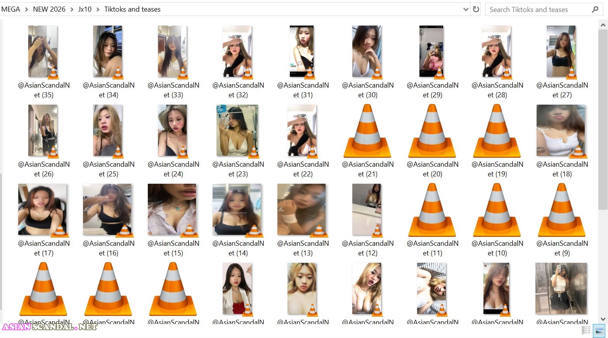The image size is (608, 338).
Task: Select thumbnail of file @AsianScandalNet (26)
Action: [43, 131]
